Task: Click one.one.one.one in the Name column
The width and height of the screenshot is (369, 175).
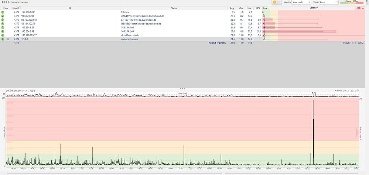Action: pyautogui.click(x=129, y=39)
